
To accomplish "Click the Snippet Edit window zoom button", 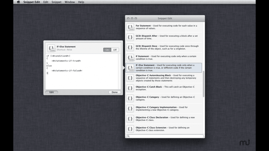I will pos(136,18).
